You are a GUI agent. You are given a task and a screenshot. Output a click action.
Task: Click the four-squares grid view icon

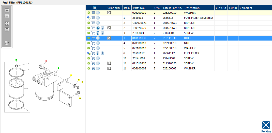(7, 24)
